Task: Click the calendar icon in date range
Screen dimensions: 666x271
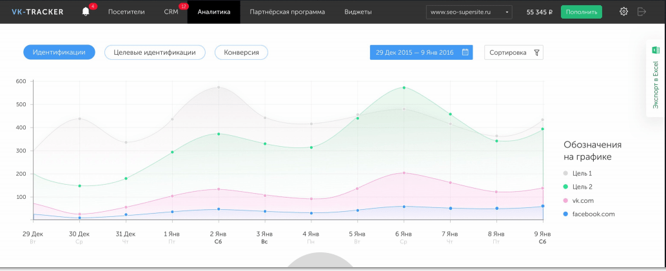Action: tap(465, 53)
